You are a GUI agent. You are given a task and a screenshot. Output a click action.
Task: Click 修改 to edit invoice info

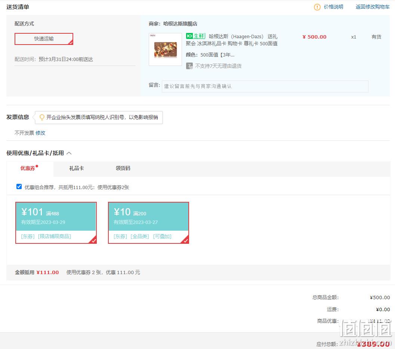40,133
